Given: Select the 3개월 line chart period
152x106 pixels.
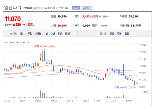Looking at the screenshot, I should click(38, 34).
